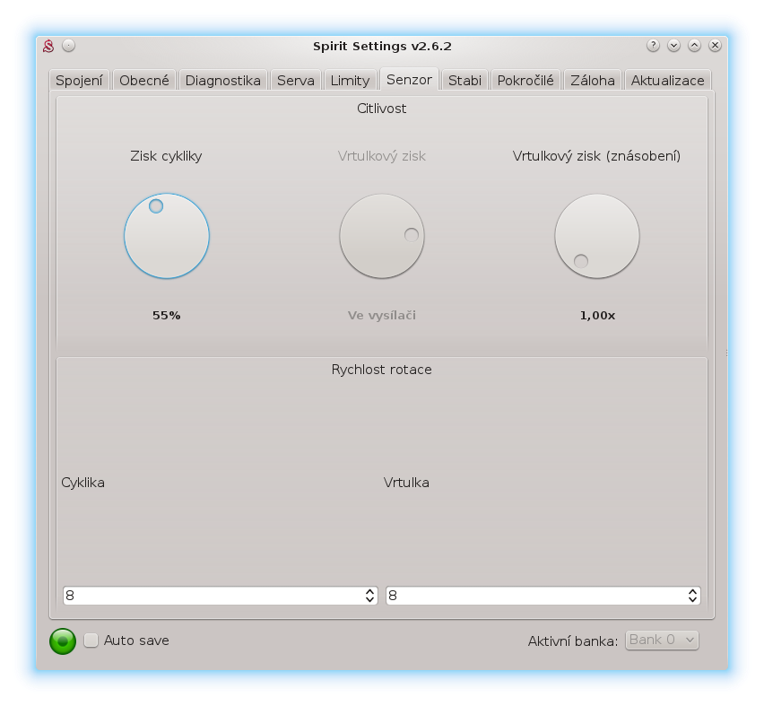
Task: Open the Stabi tab
Action: [x=464, y=80]
